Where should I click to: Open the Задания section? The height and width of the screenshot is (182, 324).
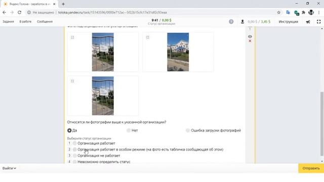(x=8, y=21)
